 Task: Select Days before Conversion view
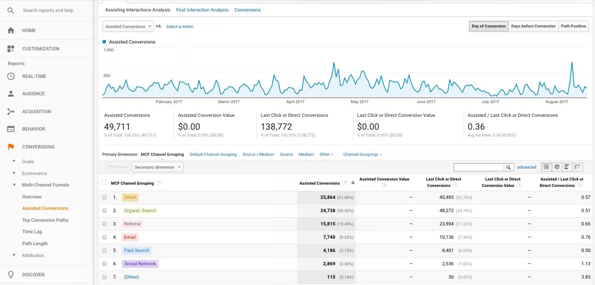[x=533, y=26]
